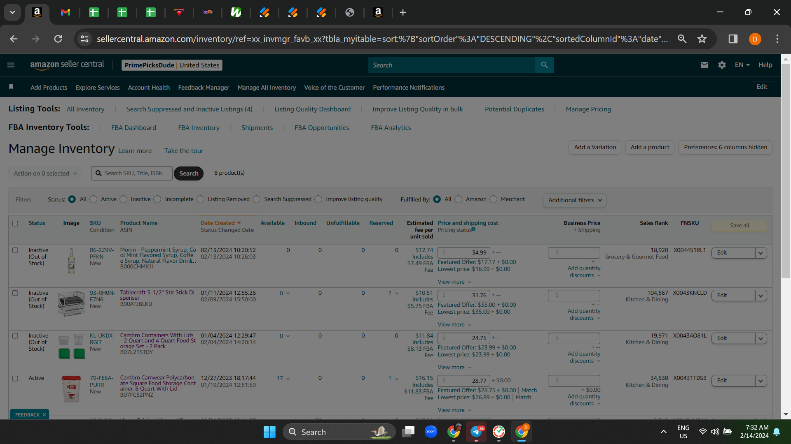Go to Feedback Manager
The image size is (791, 444).
click(204, 88)
